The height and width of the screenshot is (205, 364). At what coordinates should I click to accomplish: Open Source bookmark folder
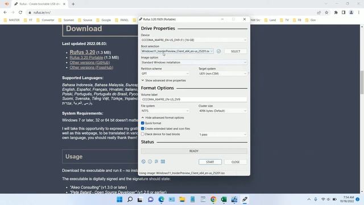85,20
